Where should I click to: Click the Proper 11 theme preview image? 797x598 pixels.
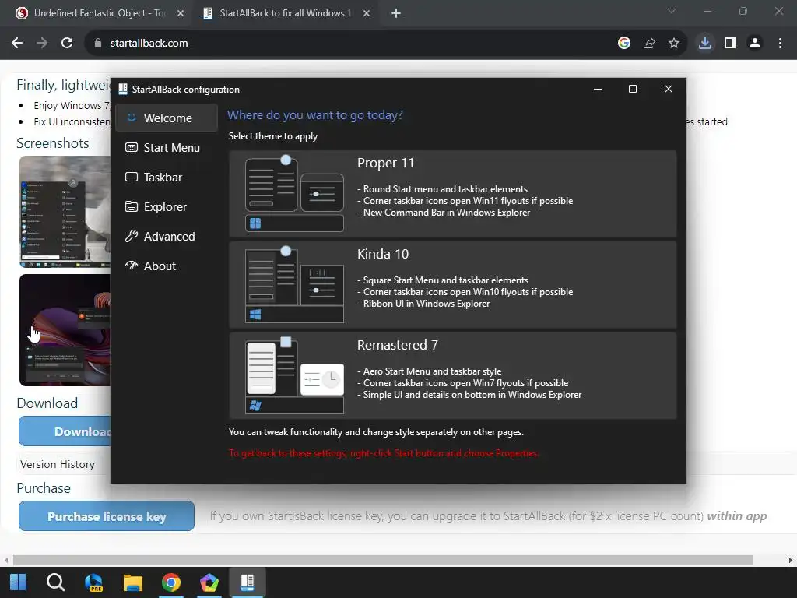point(294,194)
